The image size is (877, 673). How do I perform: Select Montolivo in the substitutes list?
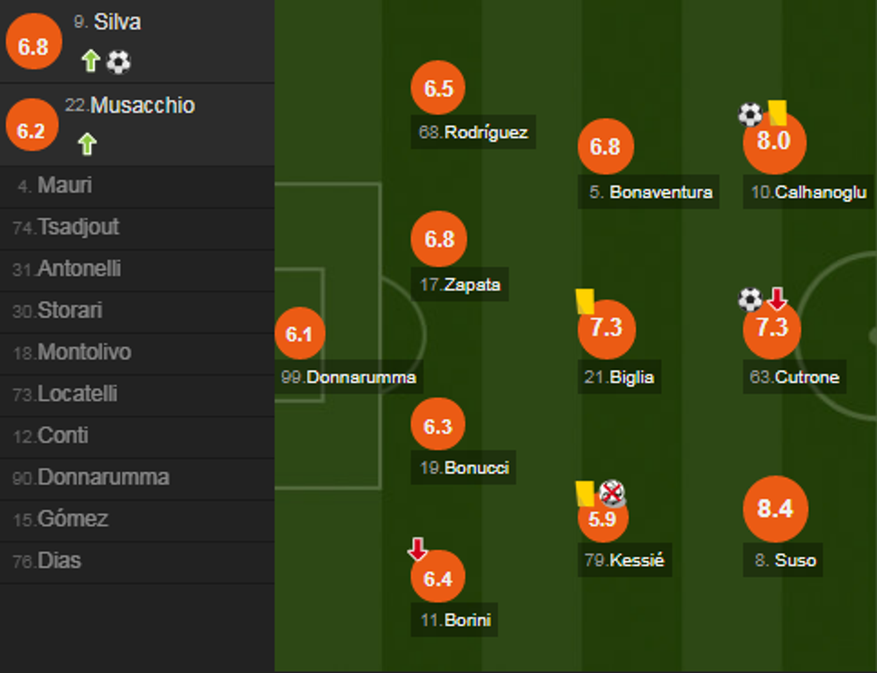[83, 352]
